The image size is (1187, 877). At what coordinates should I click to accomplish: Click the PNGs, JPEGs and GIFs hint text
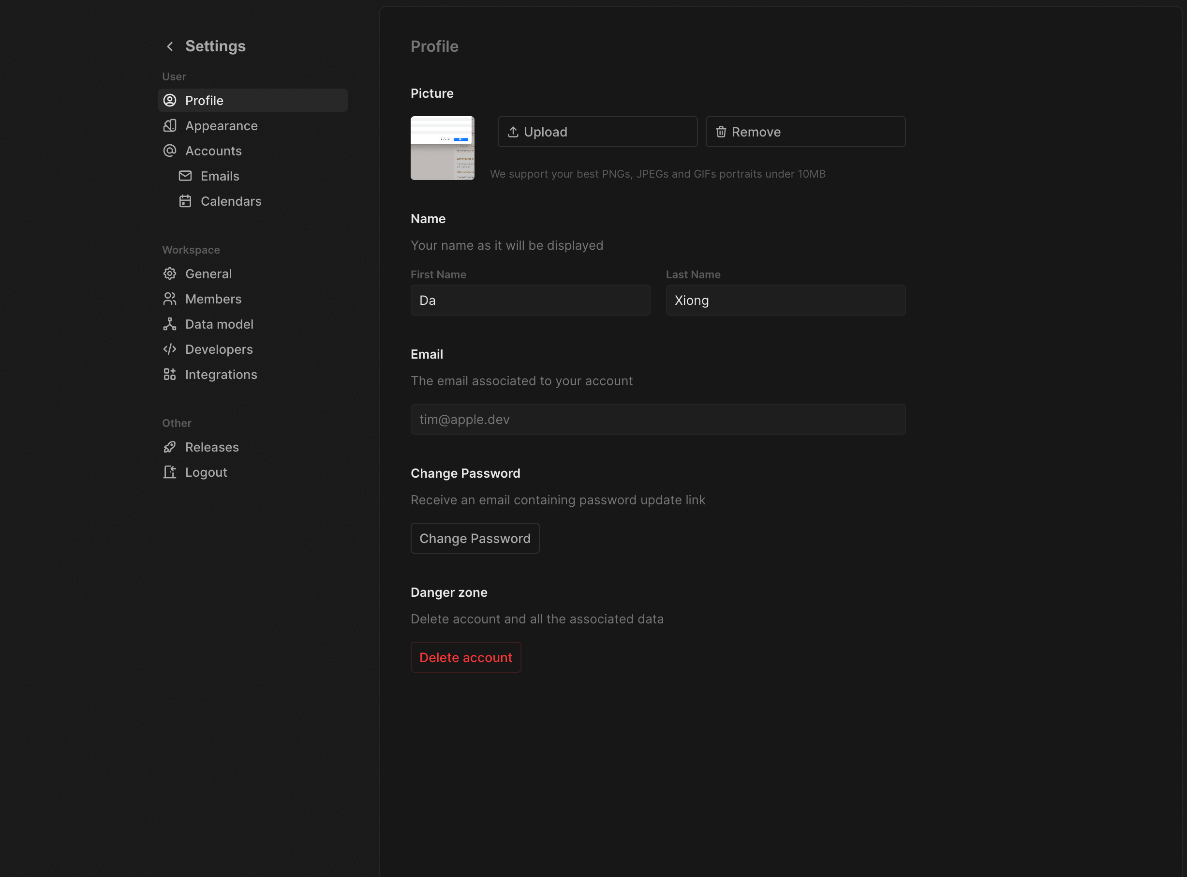pyautogui.click(x=657, y=174)
